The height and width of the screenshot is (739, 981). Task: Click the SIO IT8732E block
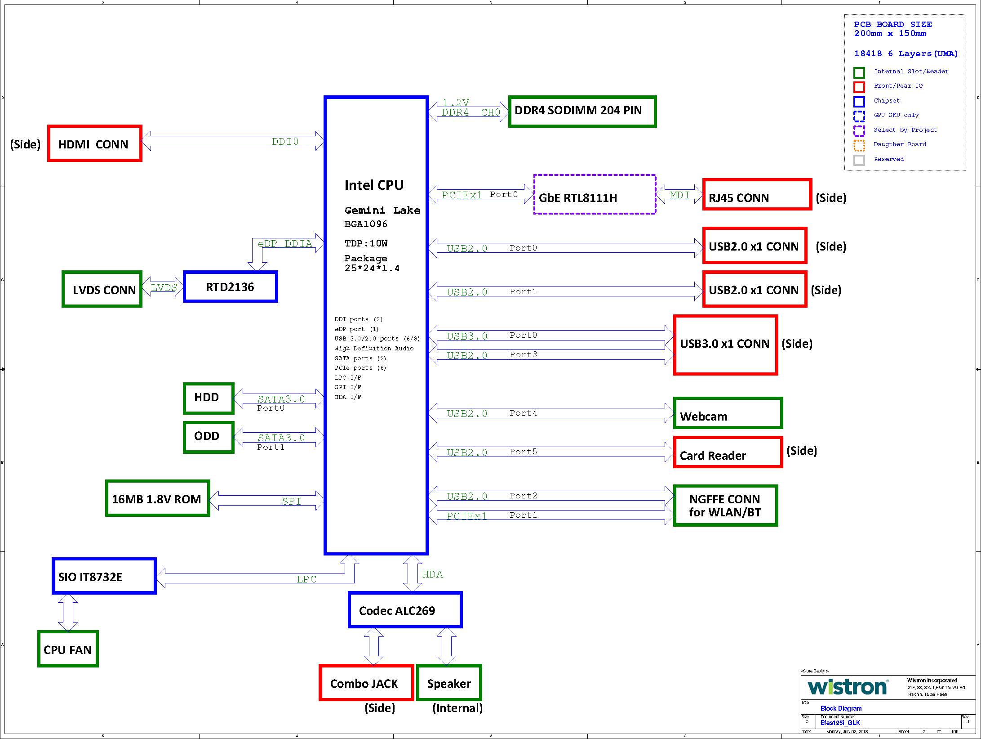click(x=104, y=576)
